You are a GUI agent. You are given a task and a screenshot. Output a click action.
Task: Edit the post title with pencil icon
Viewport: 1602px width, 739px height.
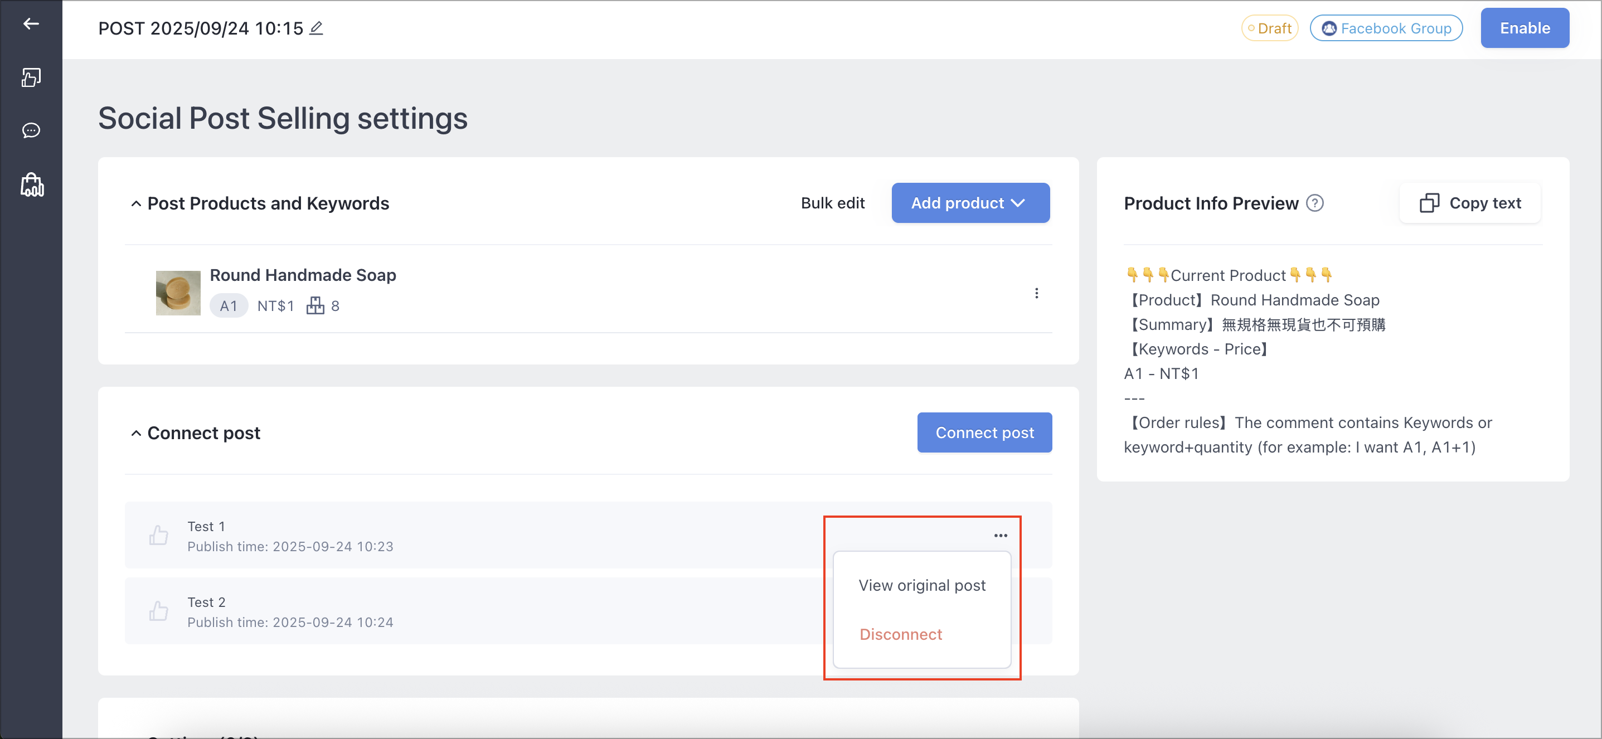[316, 28]
